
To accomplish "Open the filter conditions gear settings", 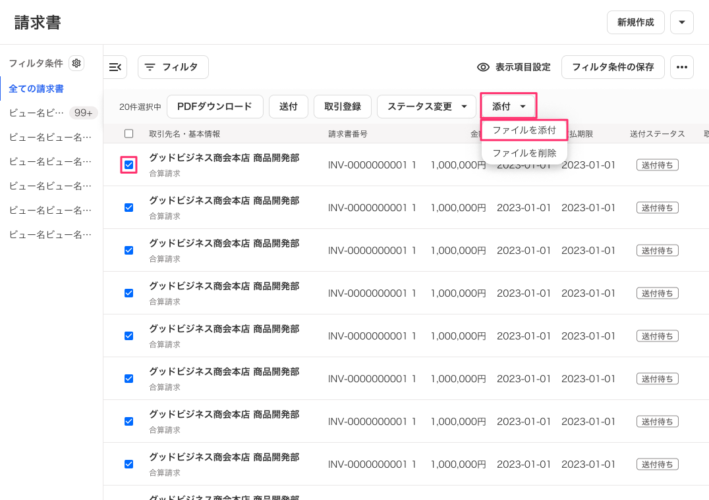I will tap(76, 63).
